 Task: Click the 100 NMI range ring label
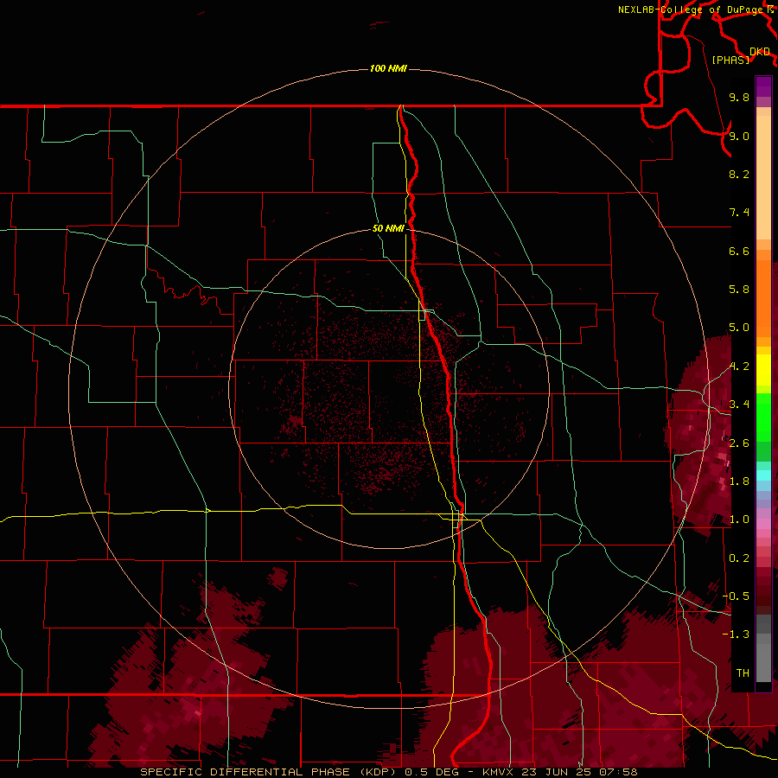(x=388, y=68)
